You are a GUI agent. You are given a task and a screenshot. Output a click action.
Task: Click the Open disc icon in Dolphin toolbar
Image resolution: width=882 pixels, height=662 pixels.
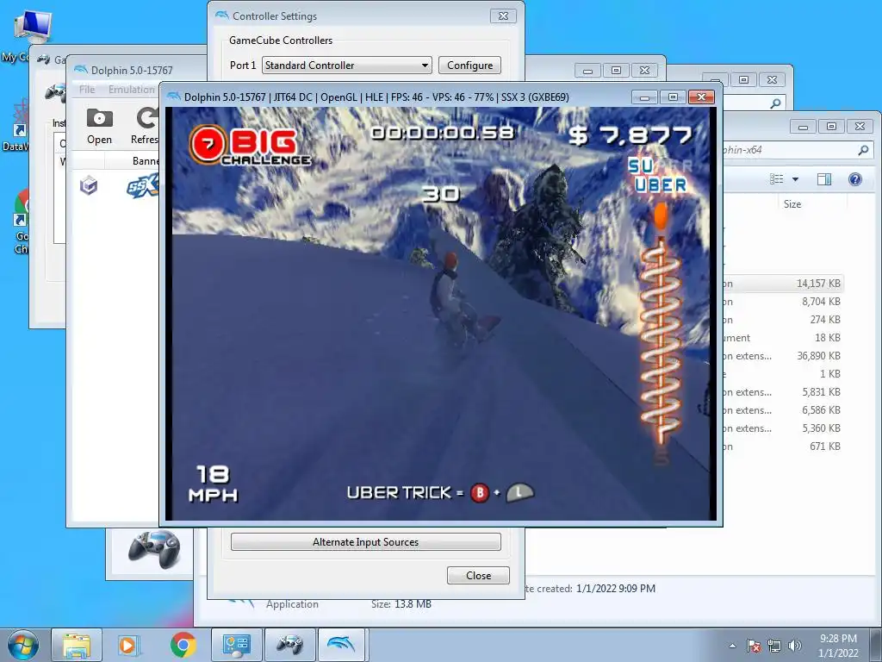click(99, 119)
